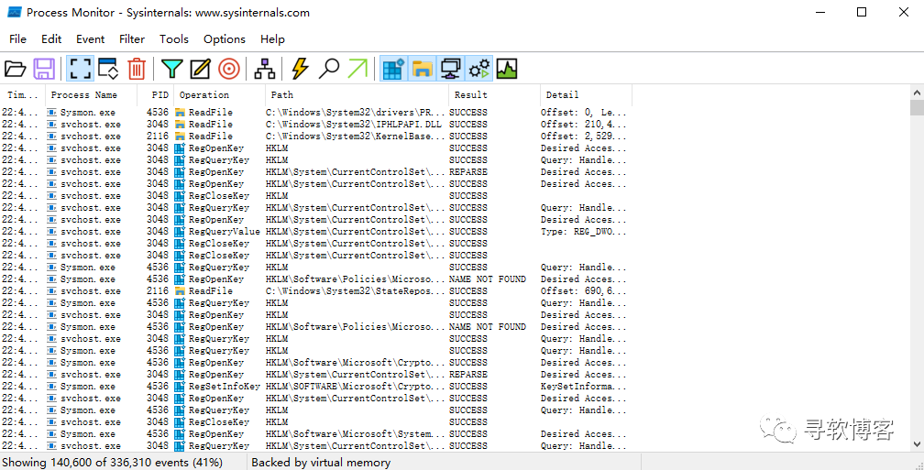Toggle Show Profiling Events graph icon
Viewport: 924px width, 470px height.
(507, 69)
